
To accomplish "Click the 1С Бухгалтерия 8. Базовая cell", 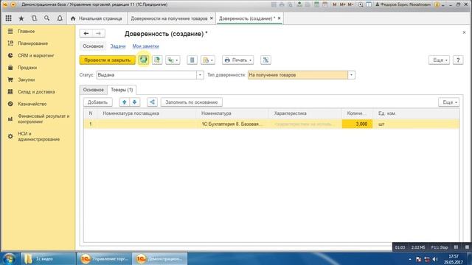I will (233, 124).
